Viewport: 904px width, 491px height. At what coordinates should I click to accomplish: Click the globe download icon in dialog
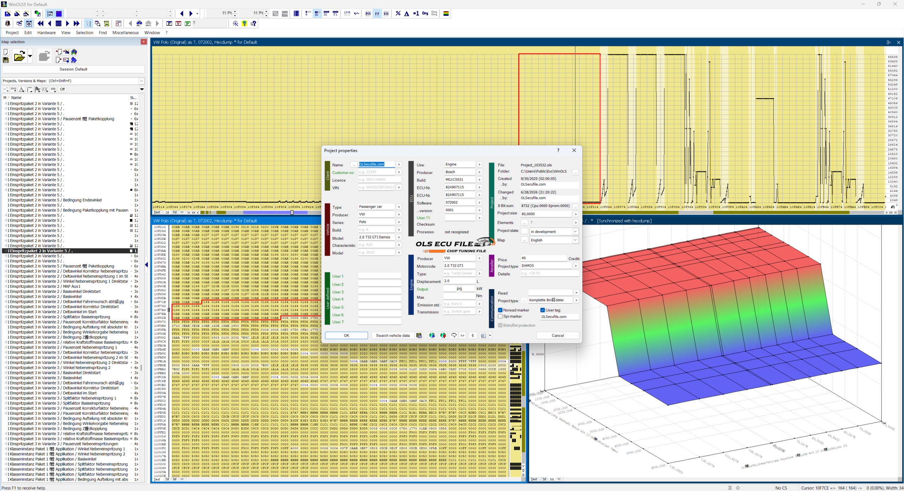(432, 335)
